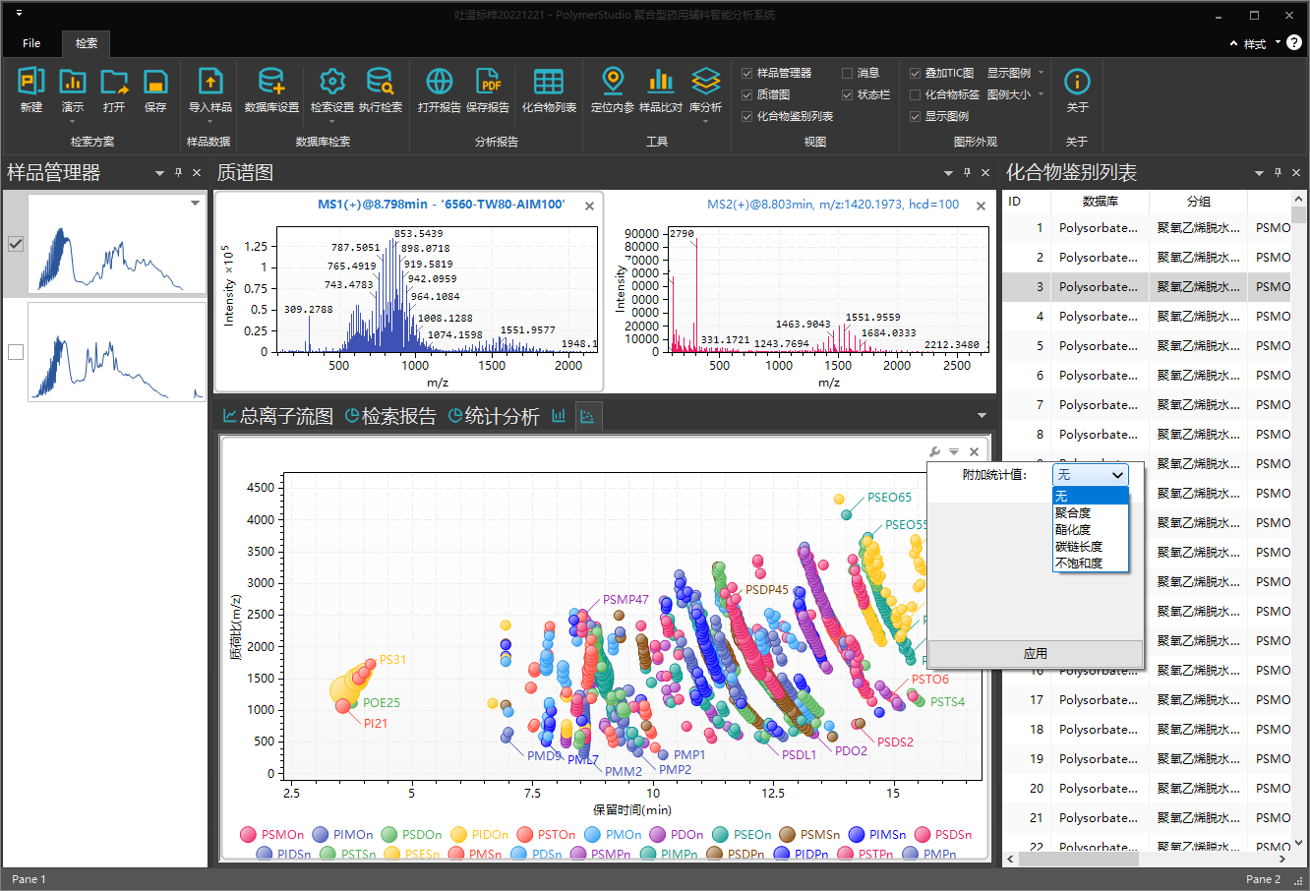Click the help question mark icon
This screenshot has height=891, width=1310.
pos(1294,42)
